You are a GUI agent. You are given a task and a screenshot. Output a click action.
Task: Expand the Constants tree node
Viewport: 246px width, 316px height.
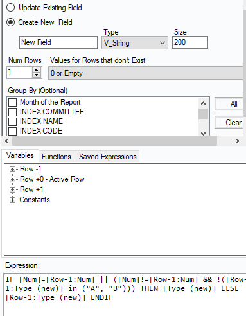pos(12,200)
